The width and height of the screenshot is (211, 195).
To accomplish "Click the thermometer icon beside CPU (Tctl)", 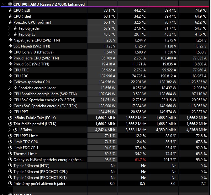I will pyautogui.click(x=10, y=10).
